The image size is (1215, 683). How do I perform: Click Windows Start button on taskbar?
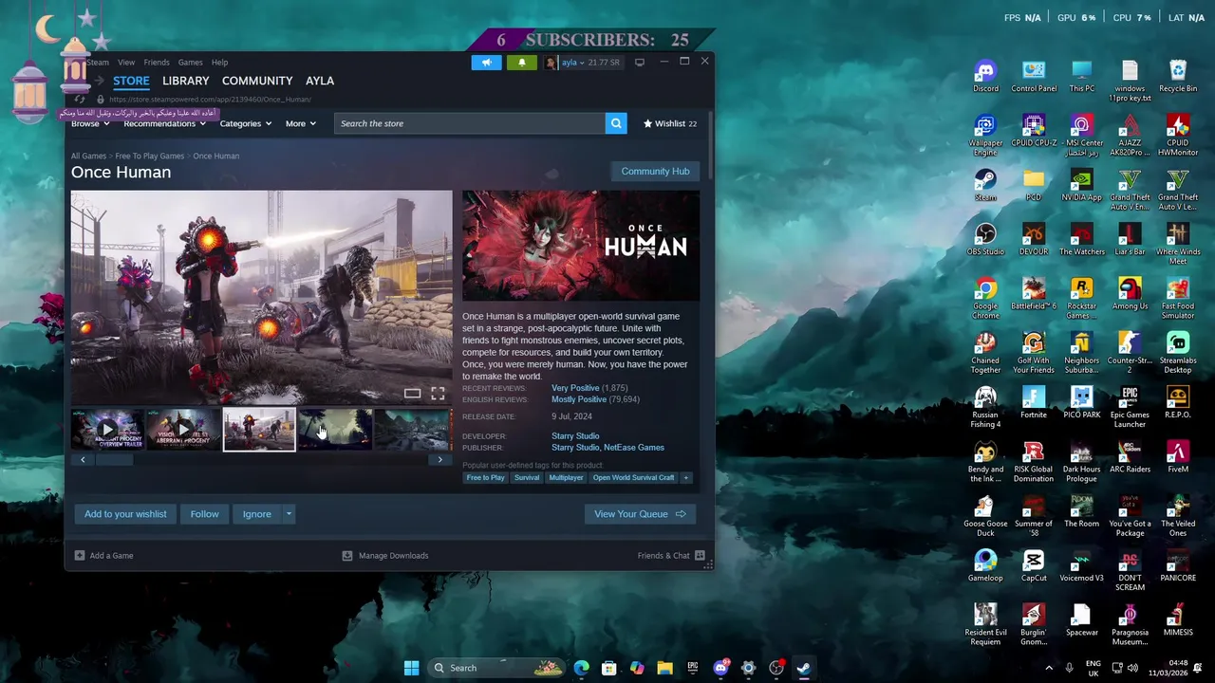click(x=411, y=668)
